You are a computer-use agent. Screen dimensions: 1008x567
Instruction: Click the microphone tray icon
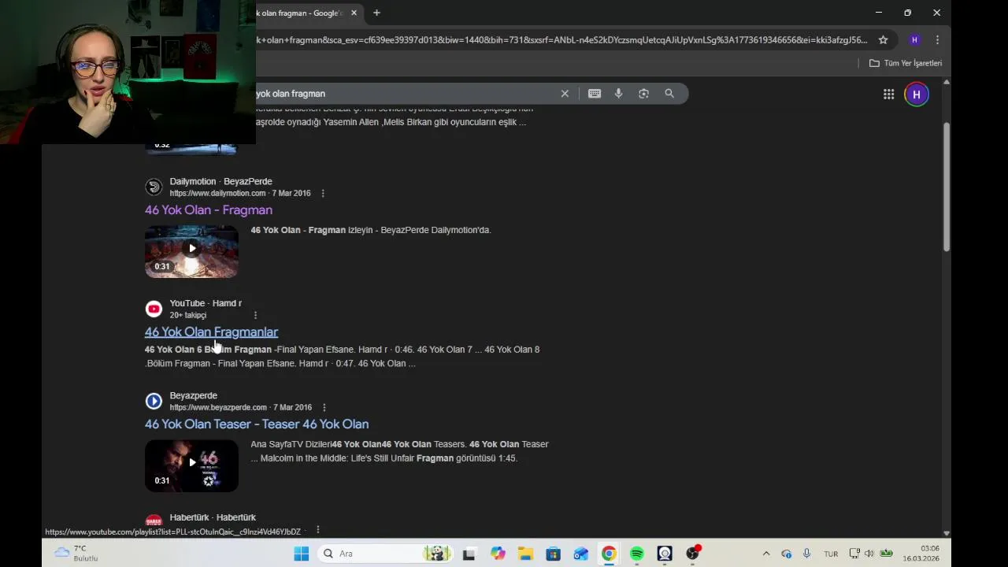pos(806,554)
